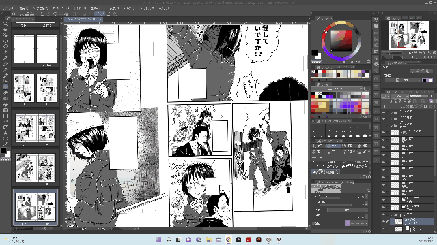Image resolution: width=437 pixels, height=245 pixels.
Task: Expand the topmost layer folder
Action: coord(392,112)
